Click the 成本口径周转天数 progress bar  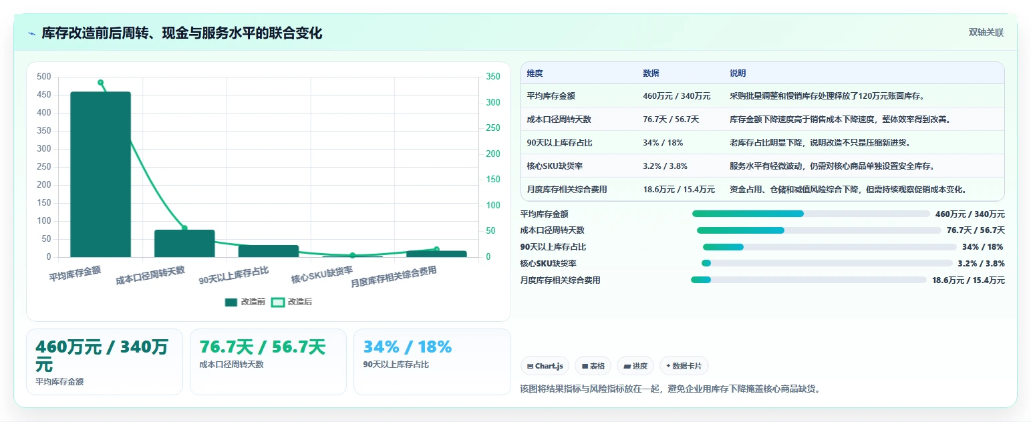tap(819, 230)
